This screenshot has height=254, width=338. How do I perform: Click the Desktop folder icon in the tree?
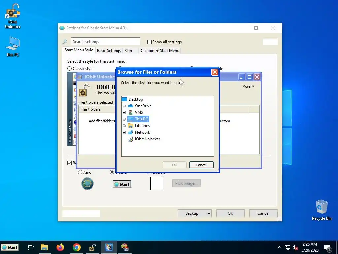(124, 99)
